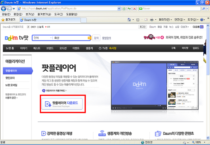This screenshot has height=145, width=210.
Task: Click the 인터넷 security zone globe icon
Action: (x=143, y=142)
